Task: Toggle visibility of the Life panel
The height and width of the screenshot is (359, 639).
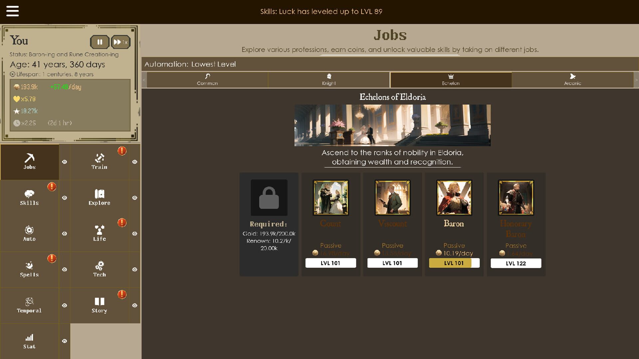Action: [134, 233]
